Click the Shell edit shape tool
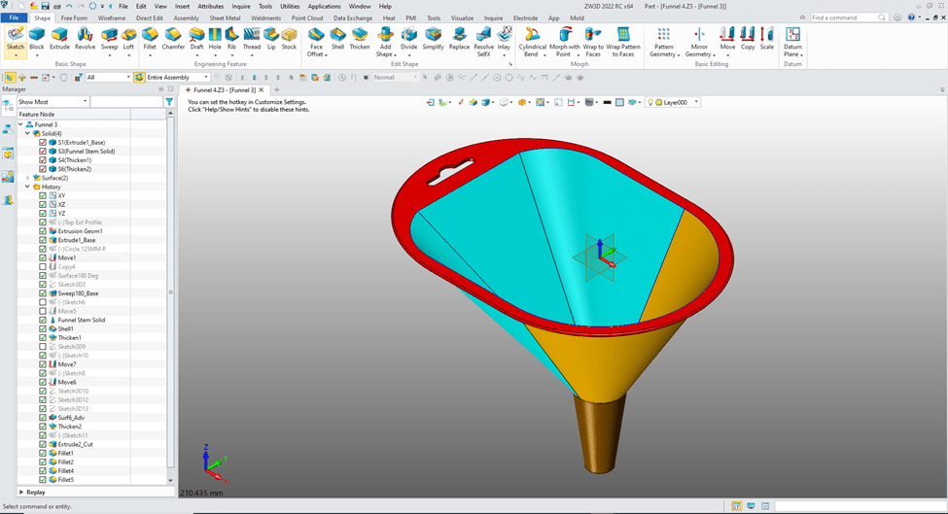The width and height of the screenshot is (948, 514). 337,38
